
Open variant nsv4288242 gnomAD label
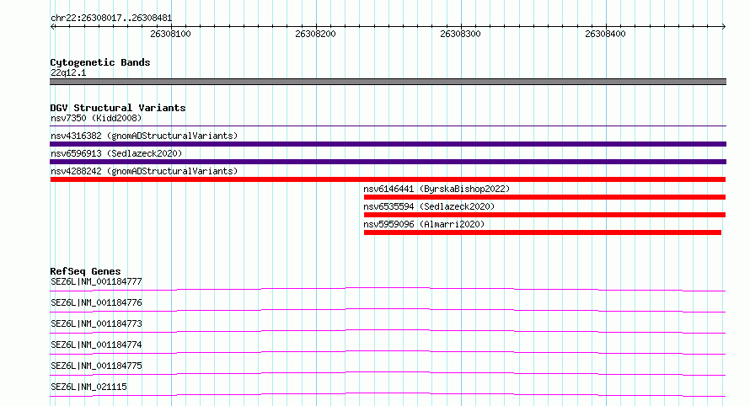click(144, 171)
